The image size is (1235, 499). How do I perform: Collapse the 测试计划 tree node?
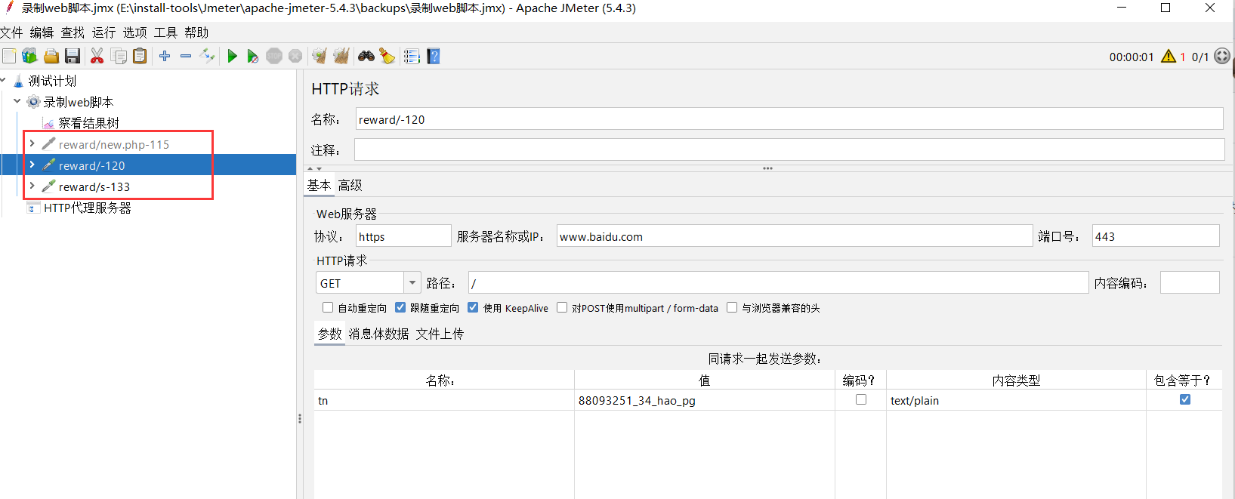click(x=3, y=80)
